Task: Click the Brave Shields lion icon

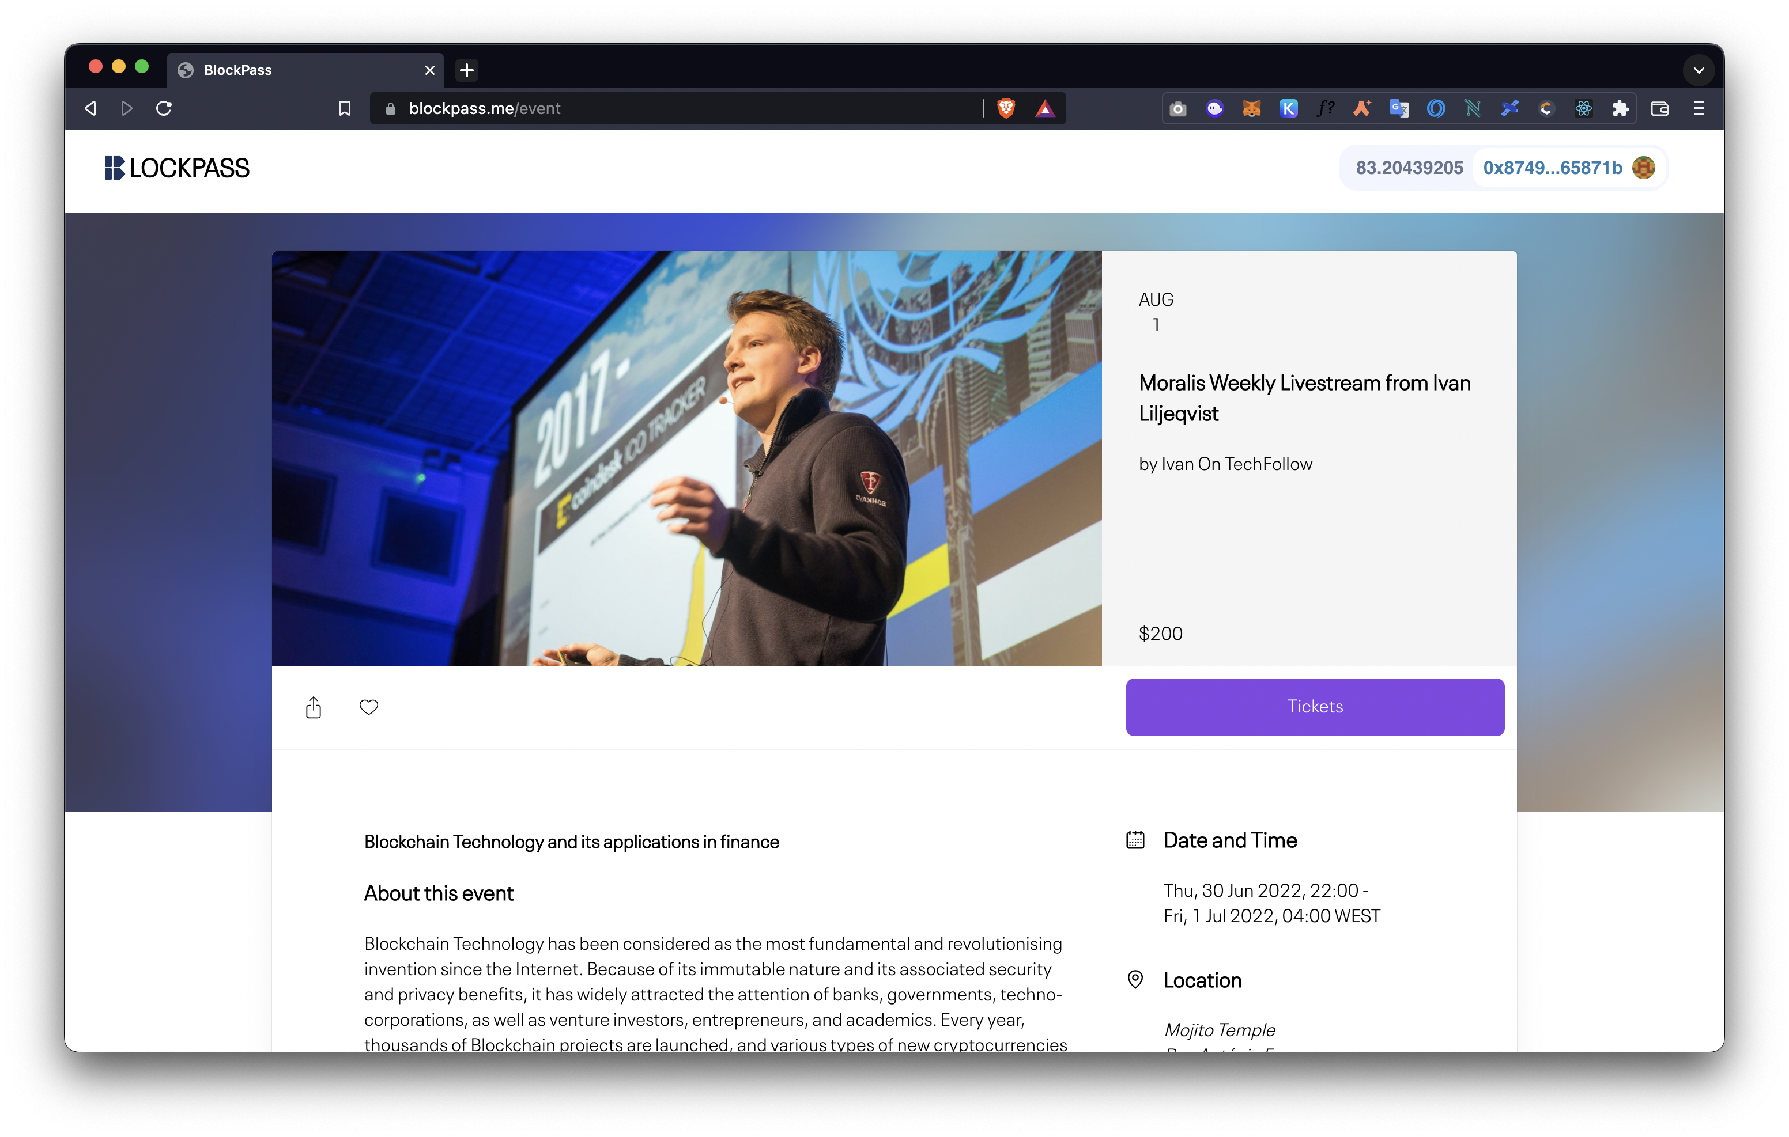Action: click(1006, 108)
